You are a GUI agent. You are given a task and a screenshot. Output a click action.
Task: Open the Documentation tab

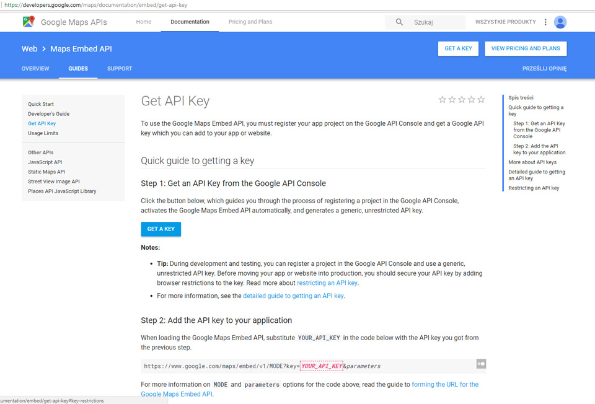(x=190, y=22)
